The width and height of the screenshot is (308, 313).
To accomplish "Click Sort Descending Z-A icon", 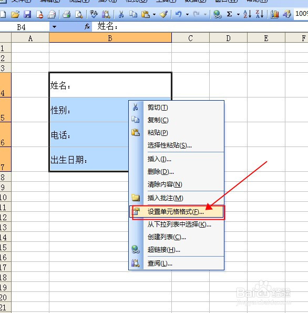I will [x=260, y=14].
